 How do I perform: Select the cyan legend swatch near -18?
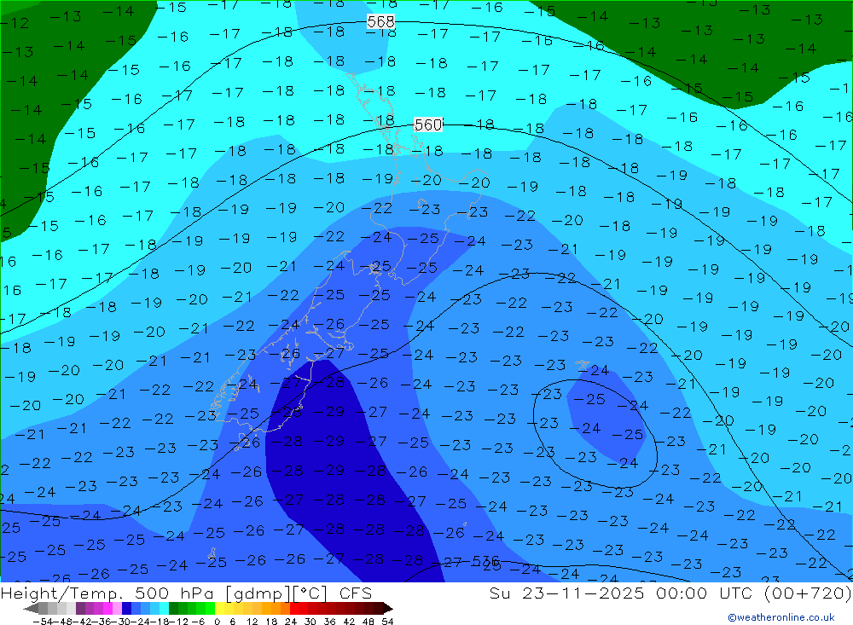tap(164, 608)
